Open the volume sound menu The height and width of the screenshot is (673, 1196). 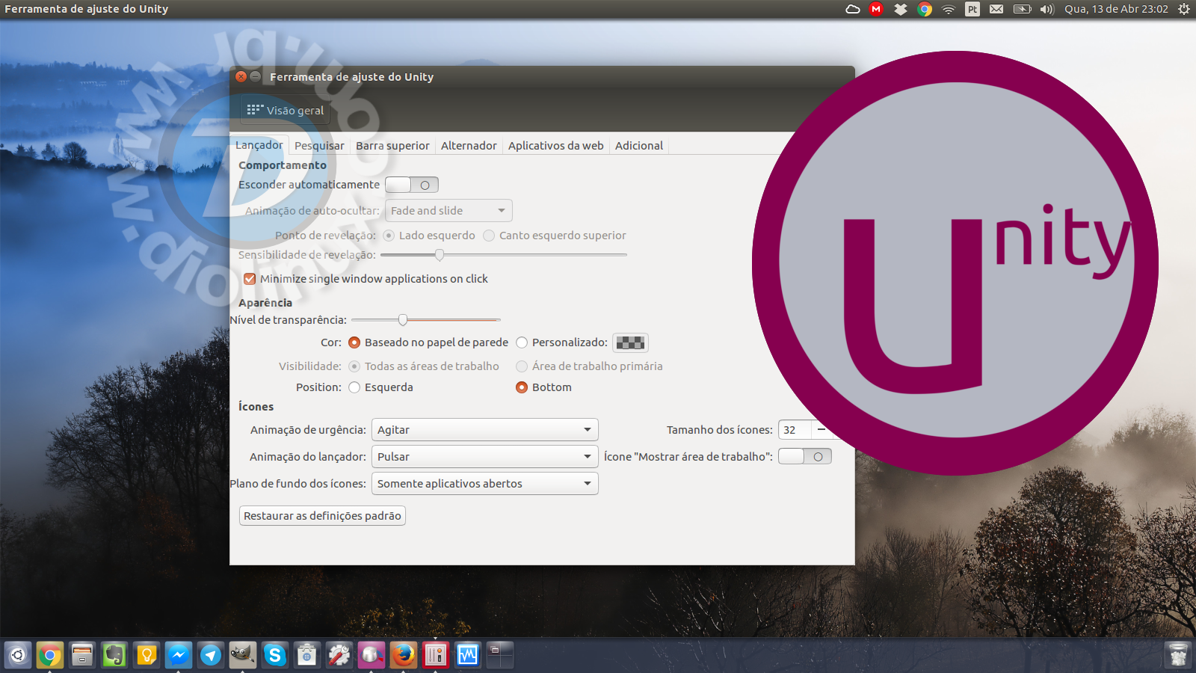[1047, 9]
